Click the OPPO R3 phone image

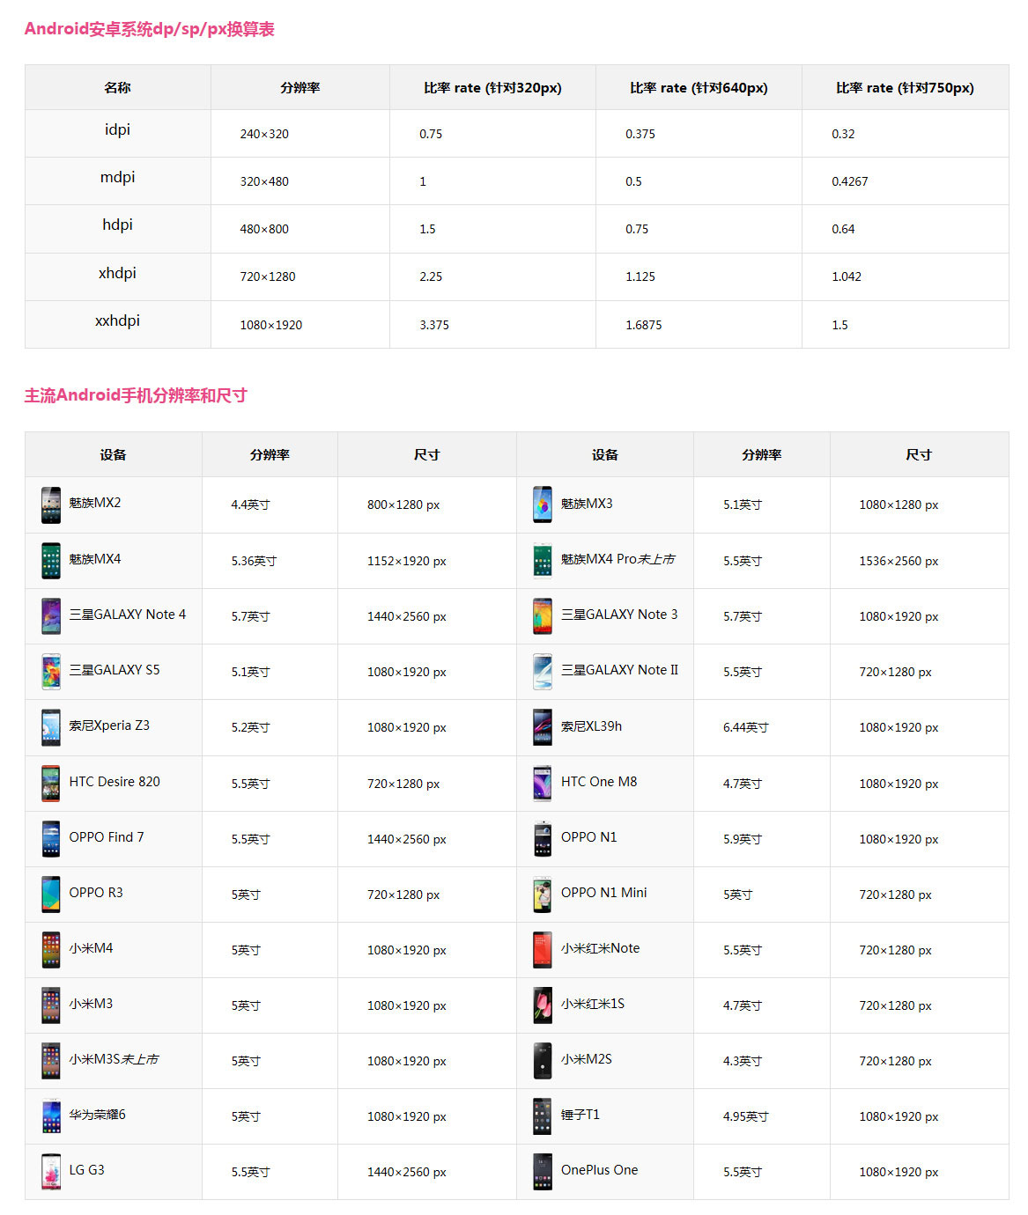tap(51, 895)
